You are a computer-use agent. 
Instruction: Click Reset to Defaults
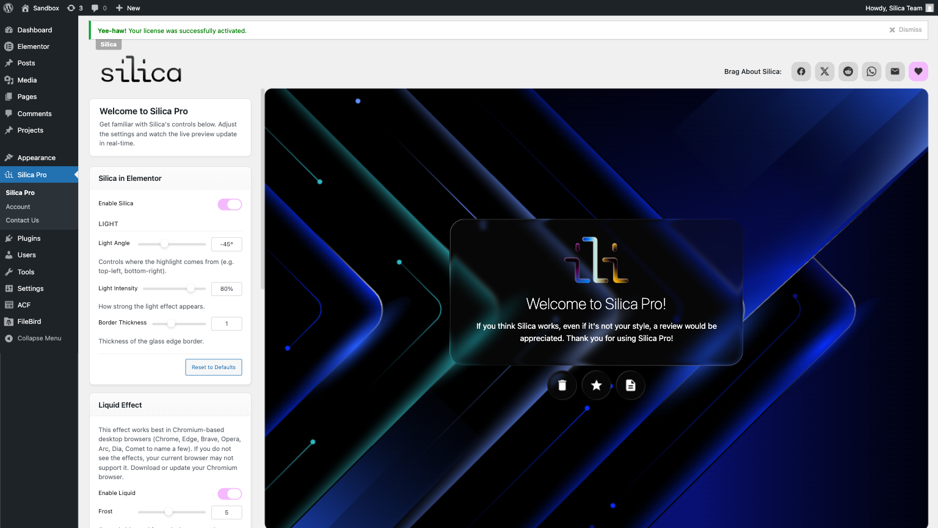pos(213,367)
